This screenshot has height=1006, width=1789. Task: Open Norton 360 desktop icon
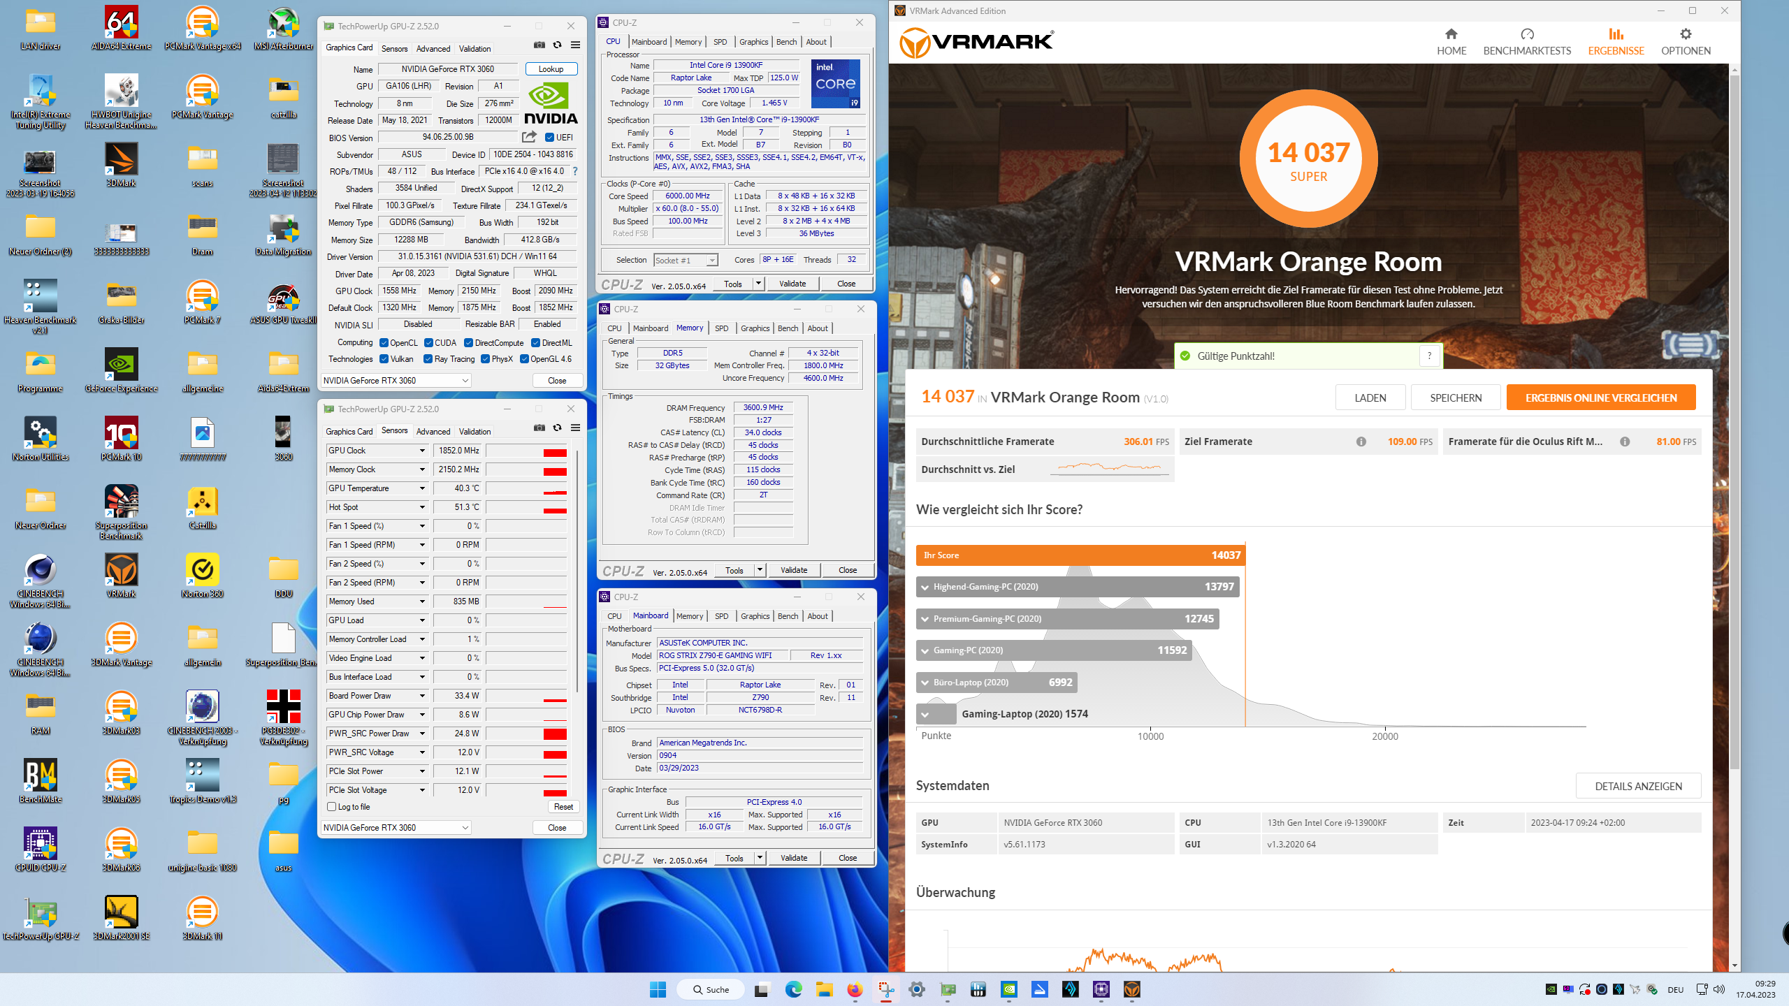(x=203, y=576)
